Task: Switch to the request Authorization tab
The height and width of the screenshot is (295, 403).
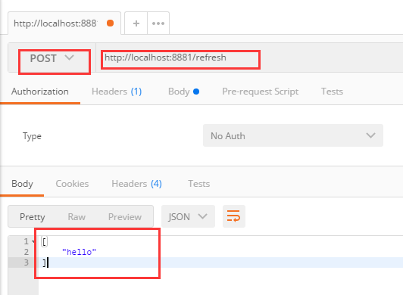Action: [40, 92]
